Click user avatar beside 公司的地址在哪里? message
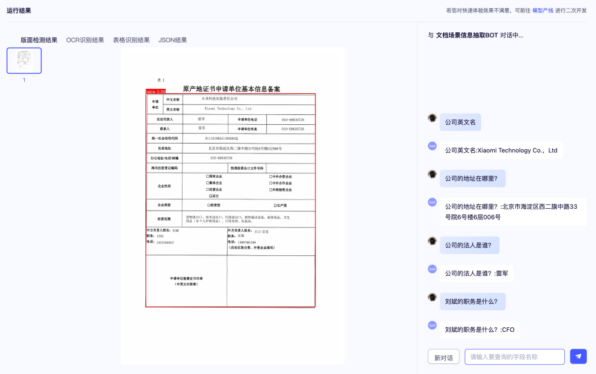Viewport: 596px width, 374px height. (432, 174)
